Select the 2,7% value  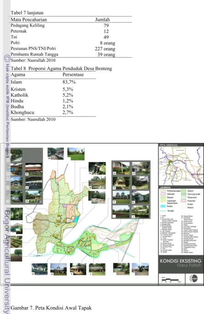68,113
